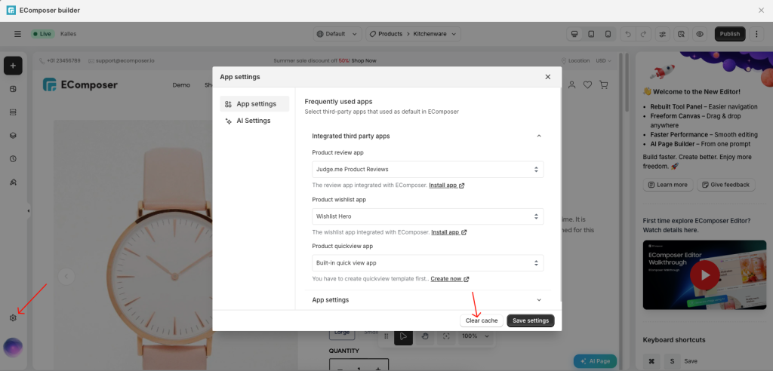Viewport: 773px width, 371px height.
Task: Close the App settings dialog
Action: point(548,77)
